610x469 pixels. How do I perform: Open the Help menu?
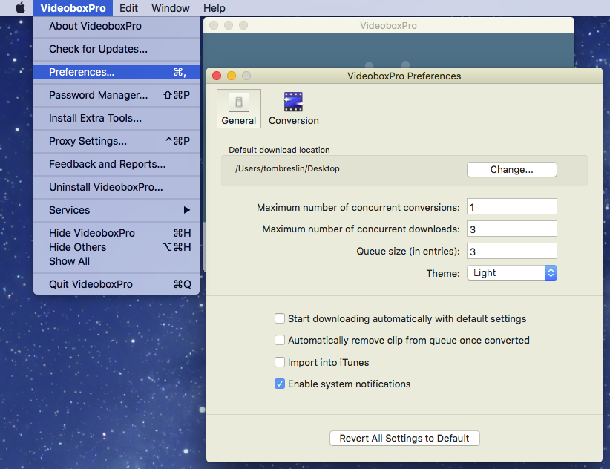pyautogui.click(x=214, y=8)
